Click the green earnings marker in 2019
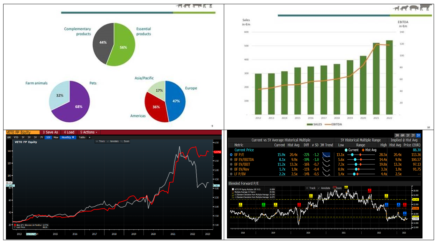 tap(264, 205)
